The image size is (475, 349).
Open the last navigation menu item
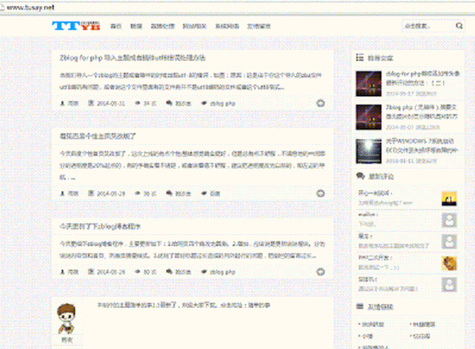259,26
